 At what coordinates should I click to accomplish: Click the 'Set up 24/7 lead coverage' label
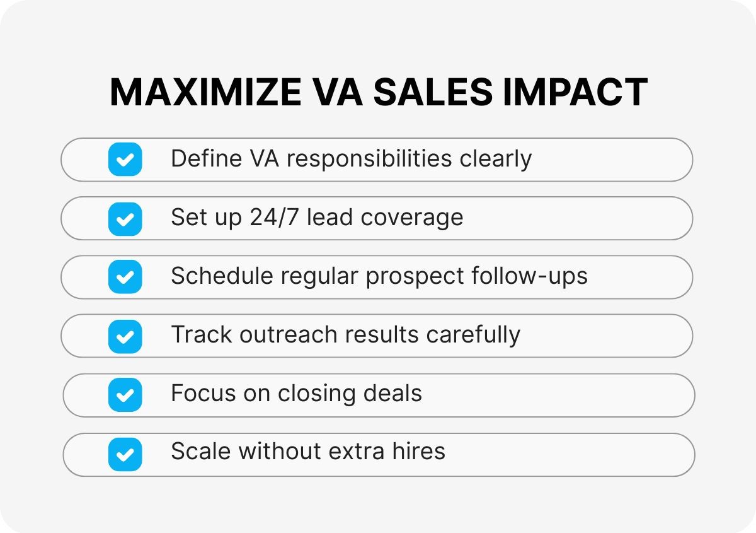pos(317,218)
